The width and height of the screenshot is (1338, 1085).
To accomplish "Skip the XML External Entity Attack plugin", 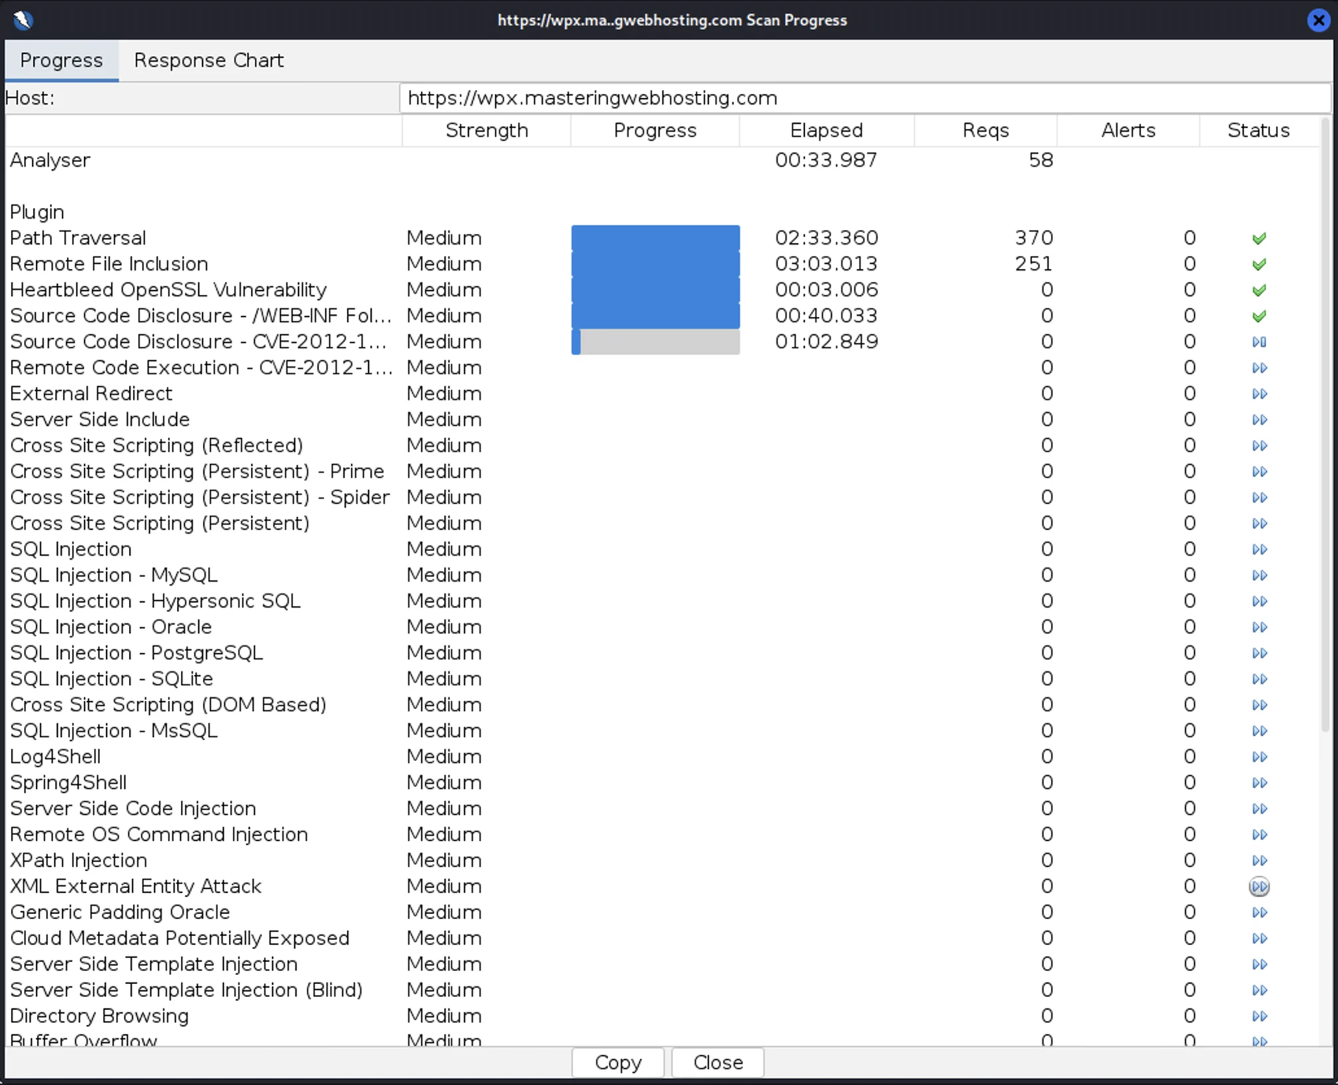I will pyautogui.click(x=1259, y=886).
